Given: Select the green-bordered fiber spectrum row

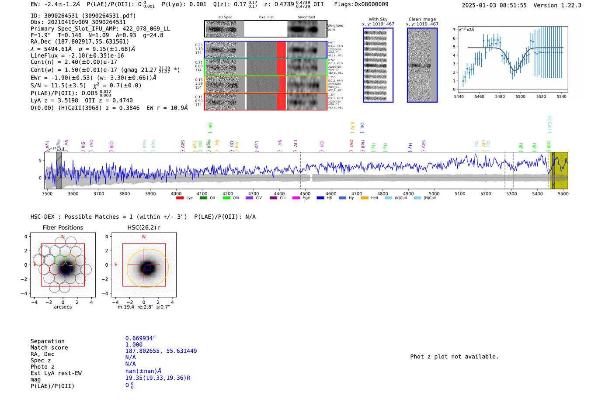Looking at the screenshot, I should pos(266,67).
